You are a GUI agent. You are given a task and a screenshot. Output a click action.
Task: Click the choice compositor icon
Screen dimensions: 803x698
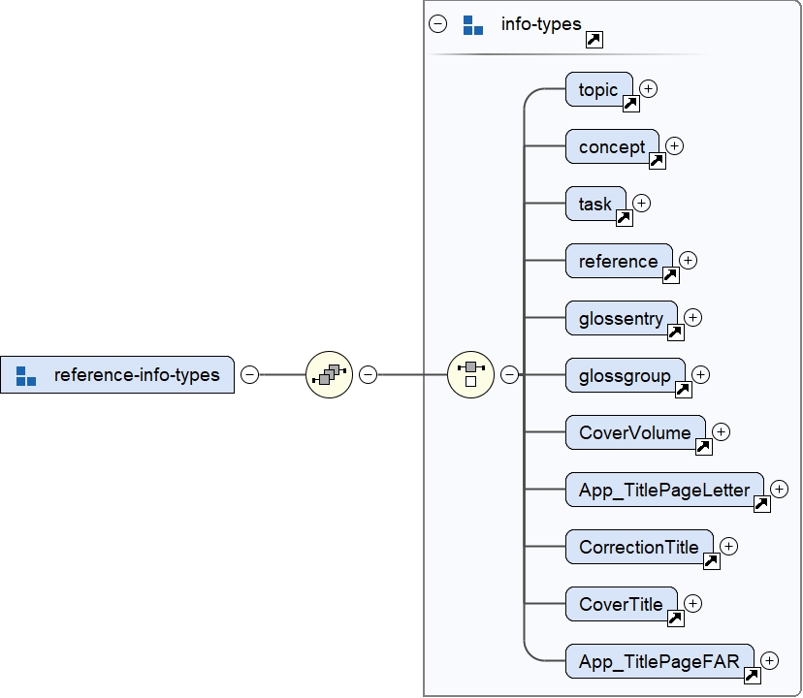pos(470,374)
